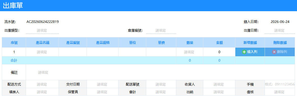Fill in the 倉庫編號 field
297x99 pixels.
[x=161, y=31]
